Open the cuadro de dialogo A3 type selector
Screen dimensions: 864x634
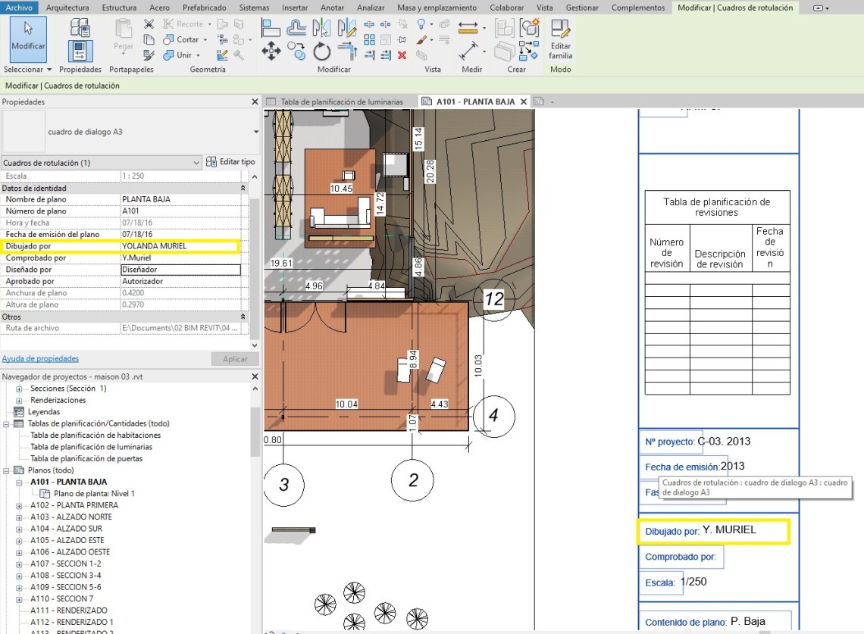pos(255,132)
